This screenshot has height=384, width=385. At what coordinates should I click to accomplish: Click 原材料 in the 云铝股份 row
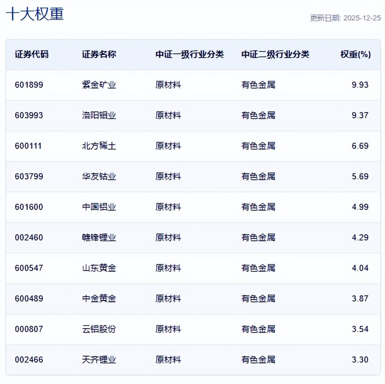168,329
